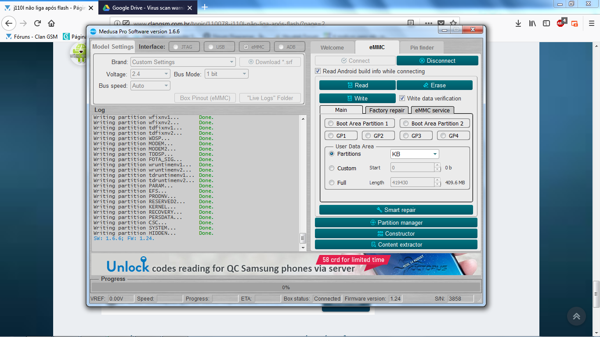Click the Write button
The height and width of the screenshot is (337, 600).
(x=357, y=98)
